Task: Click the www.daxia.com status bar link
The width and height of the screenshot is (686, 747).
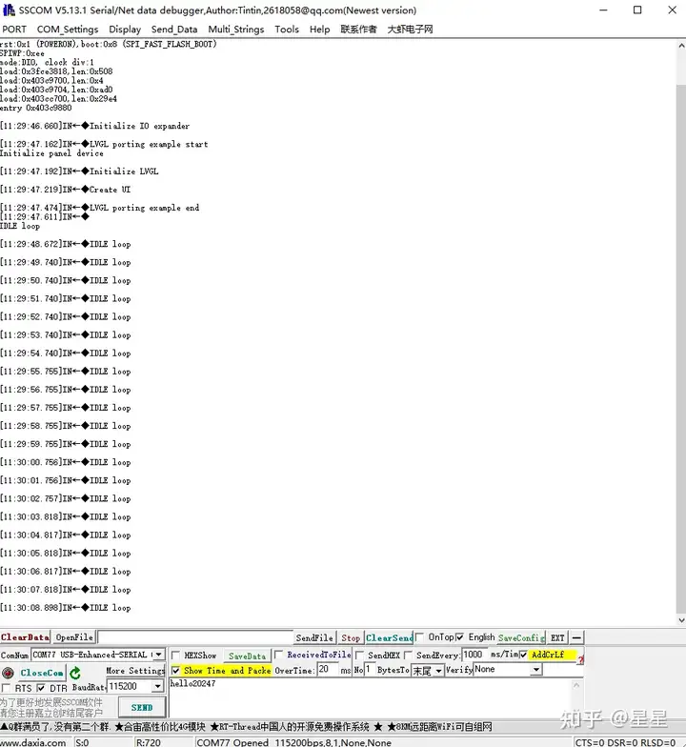Action: 33,741
